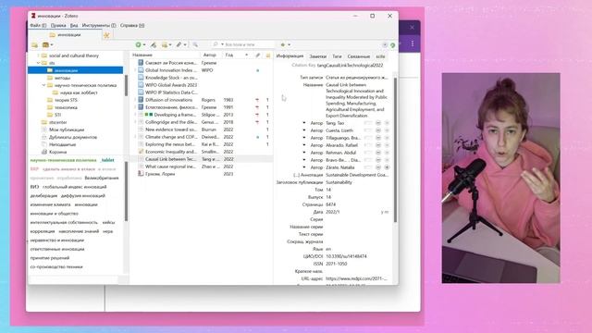Filter by tag изменение климата

[x=50, y=204]
